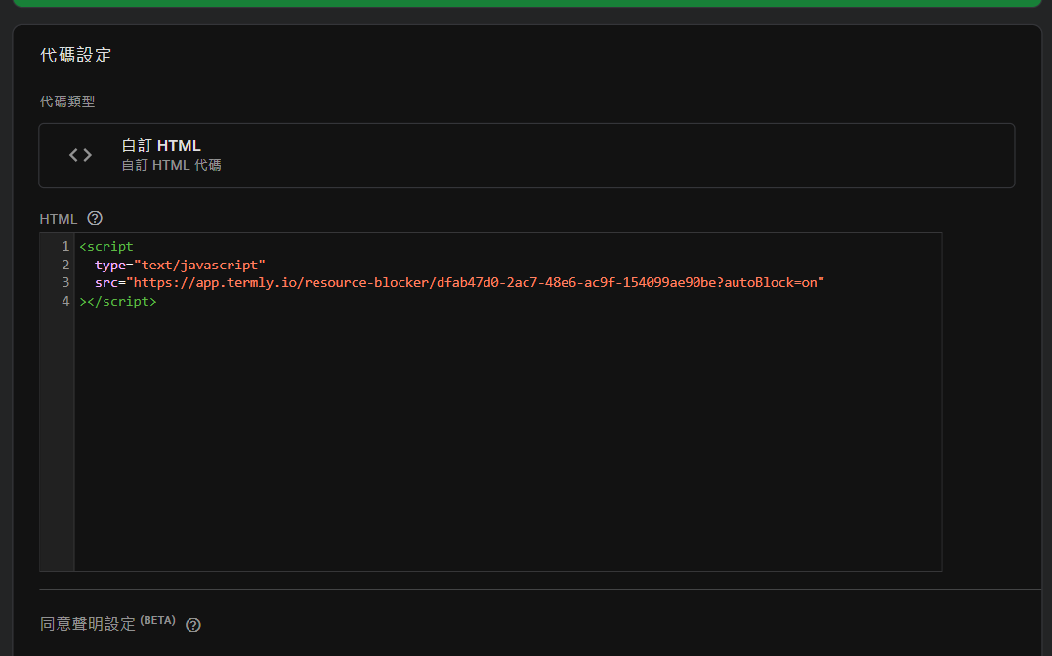
Task: Place cursor on the opening <script tag
Action: [106, 246]
